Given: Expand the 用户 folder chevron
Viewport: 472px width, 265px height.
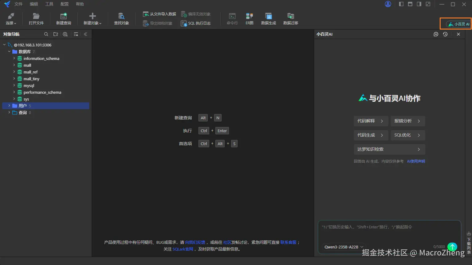Looking at the screenshot, I should [x=9, y=106].
